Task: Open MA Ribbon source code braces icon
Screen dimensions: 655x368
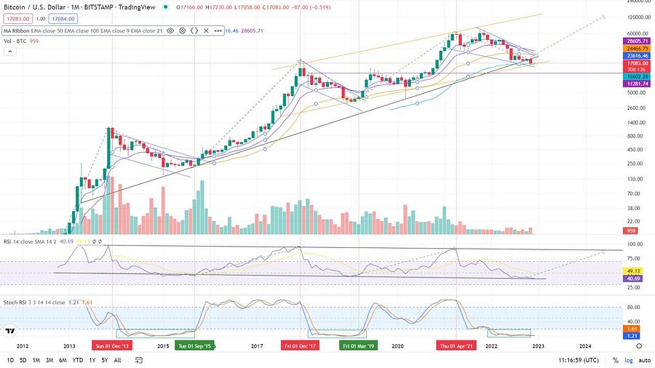Action: click(194, 31)
